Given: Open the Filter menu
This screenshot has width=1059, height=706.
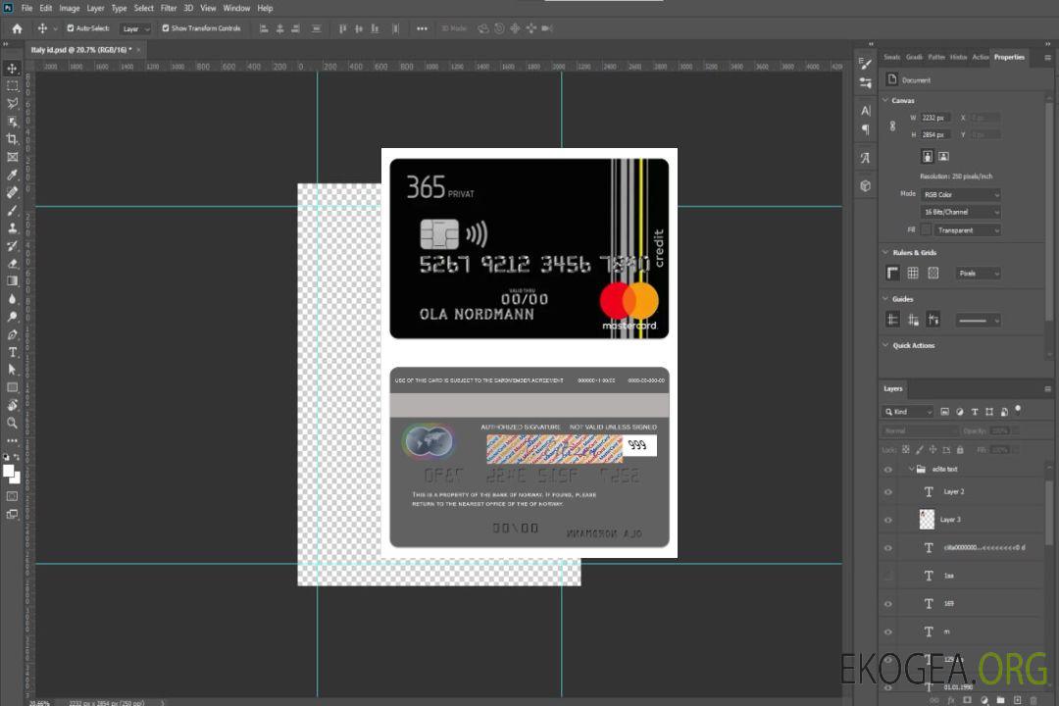Looking at the screenshot, I should (169, 8).
